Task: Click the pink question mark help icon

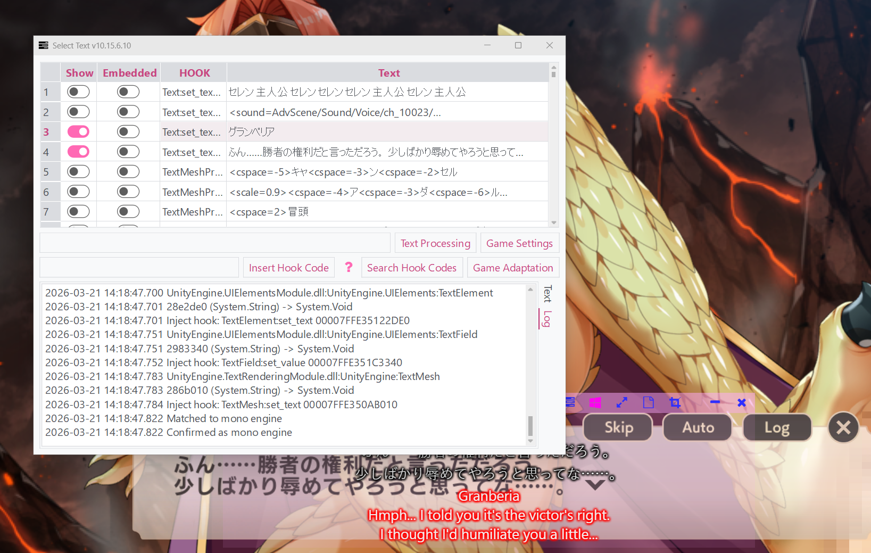Action: click(x=349, y=267)
